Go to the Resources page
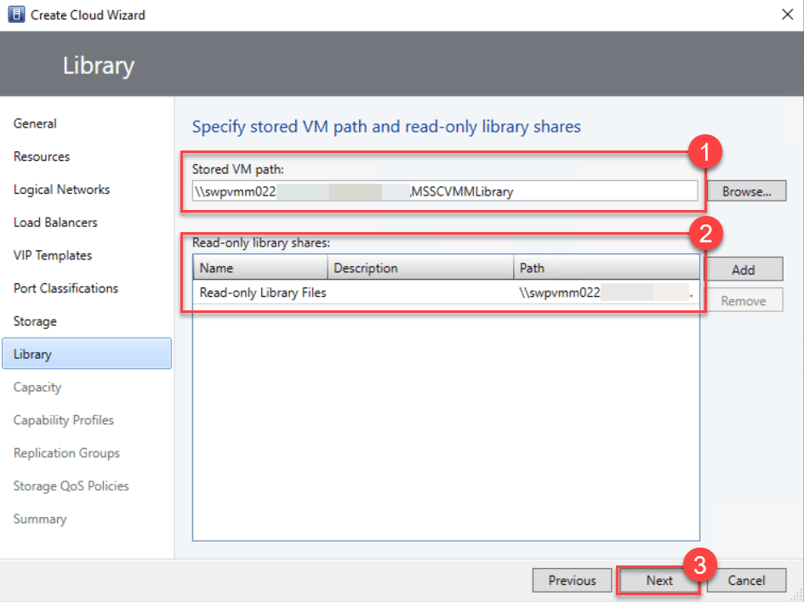This screenshot has height=602, width=804. 42,156
